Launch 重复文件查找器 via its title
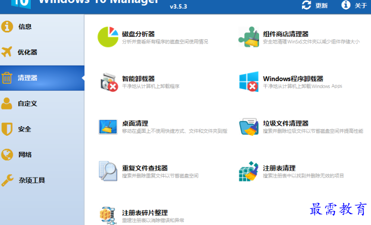Screen dimensions: 371x225 click(145, 168)
